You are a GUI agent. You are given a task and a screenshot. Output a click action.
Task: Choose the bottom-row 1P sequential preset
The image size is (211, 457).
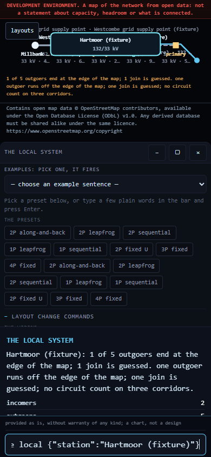point(136,282)
